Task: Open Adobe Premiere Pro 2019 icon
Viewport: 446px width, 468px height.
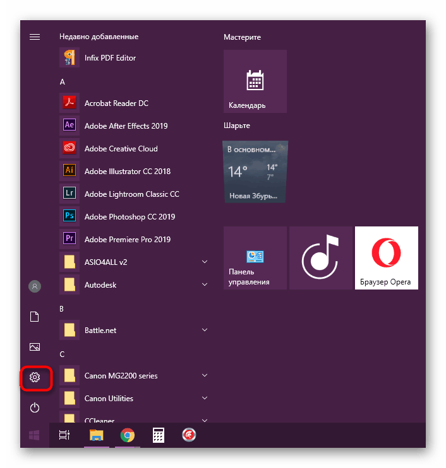Action: [69, 239]
